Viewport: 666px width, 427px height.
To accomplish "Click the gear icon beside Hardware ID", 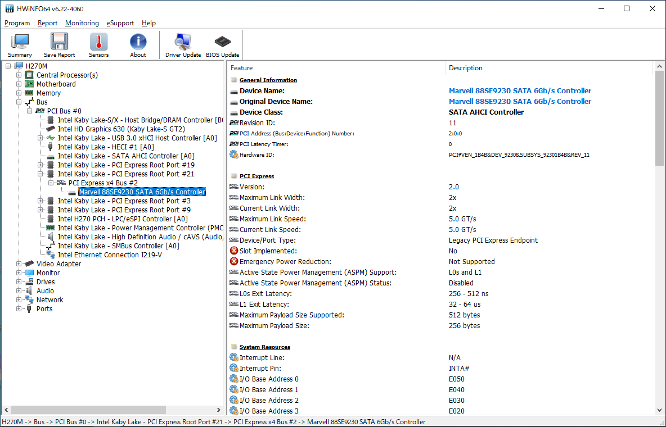I will pos(233,155).
